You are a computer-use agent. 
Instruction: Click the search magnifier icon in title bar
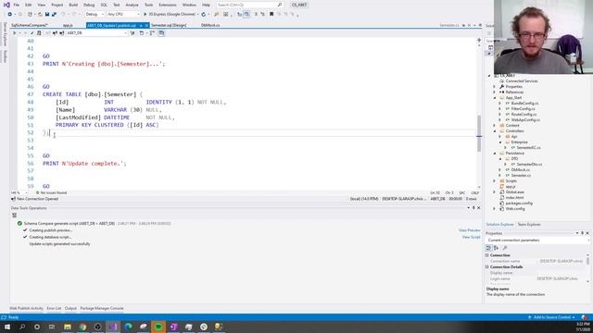280,5
